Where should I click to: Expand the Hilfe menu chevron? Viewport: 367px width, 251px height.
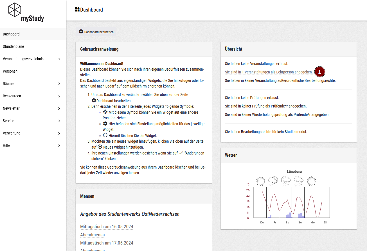coord(59,146)
